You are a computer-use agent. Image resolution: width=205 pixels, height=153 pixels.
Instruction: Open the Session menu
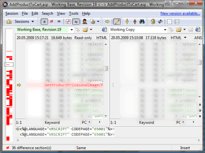11,13
